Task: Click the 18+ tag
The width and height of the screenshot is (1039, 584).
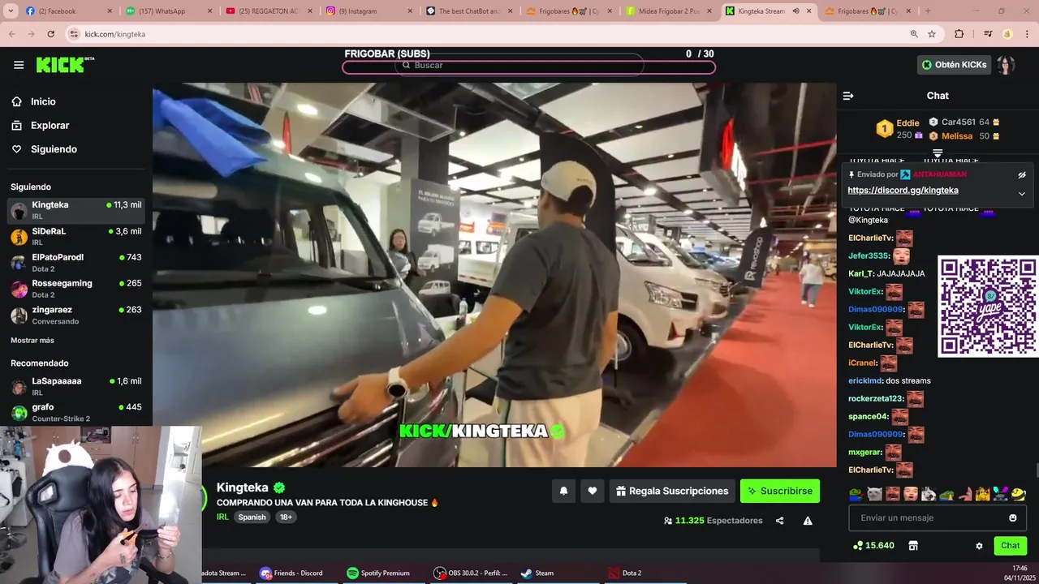Action: 286,517
